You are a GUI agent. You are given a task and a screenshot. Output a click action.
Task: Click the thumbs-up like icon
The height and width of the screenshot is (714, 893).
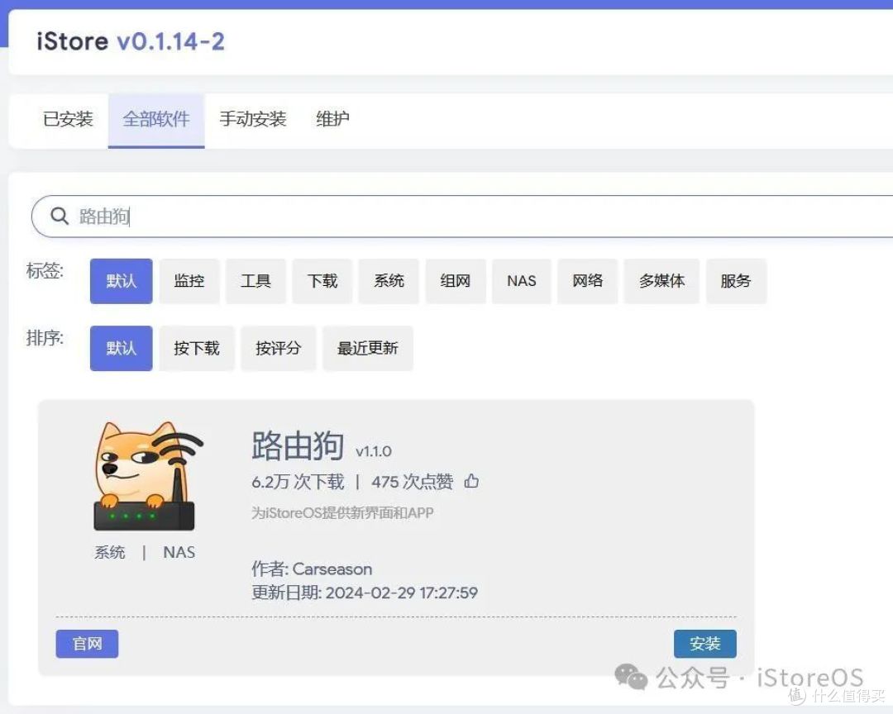tap(471, 480)
